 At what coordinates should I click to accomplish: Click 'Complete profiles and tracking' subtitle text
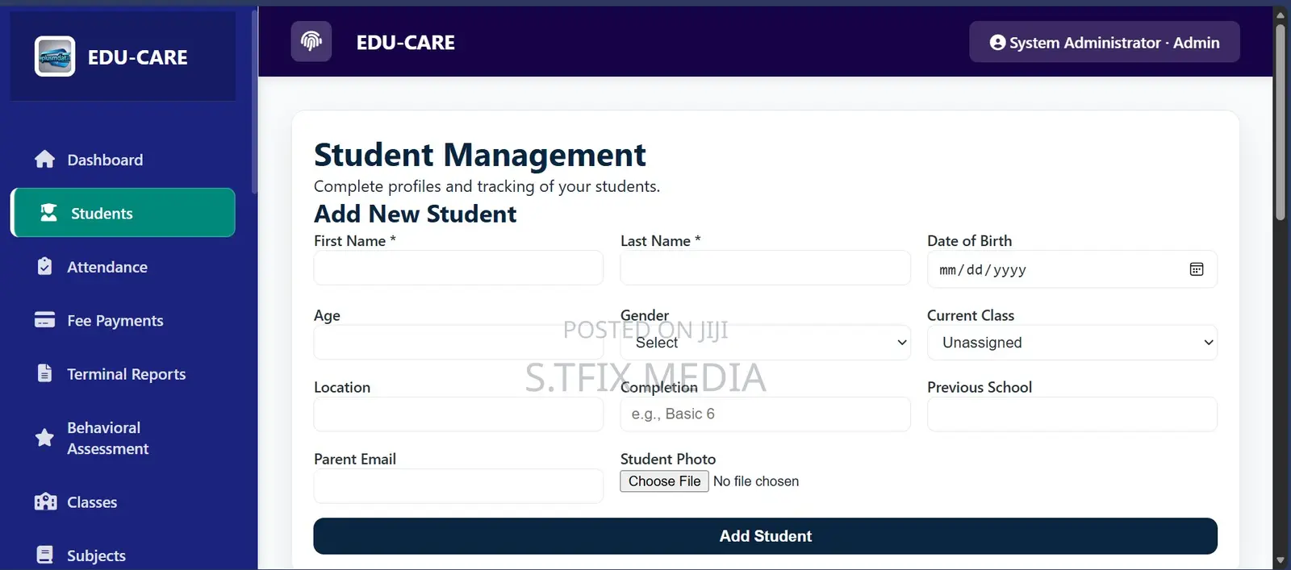487,186
